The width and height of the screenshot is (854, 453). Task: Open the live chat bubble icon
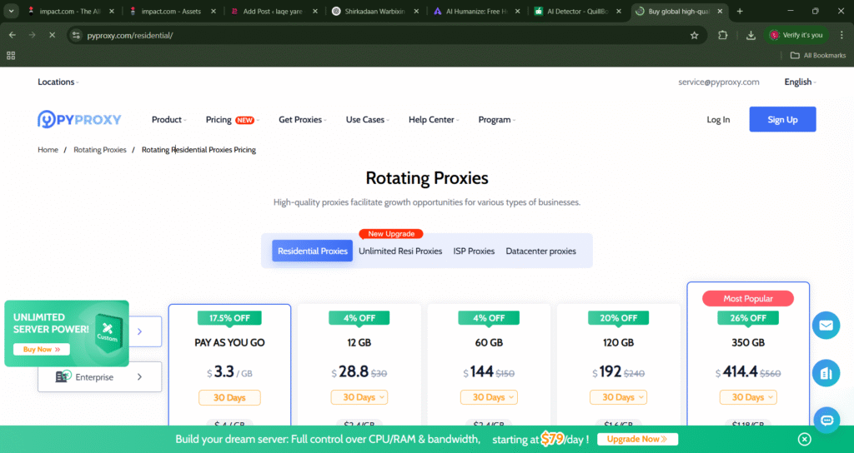(826, 421)
